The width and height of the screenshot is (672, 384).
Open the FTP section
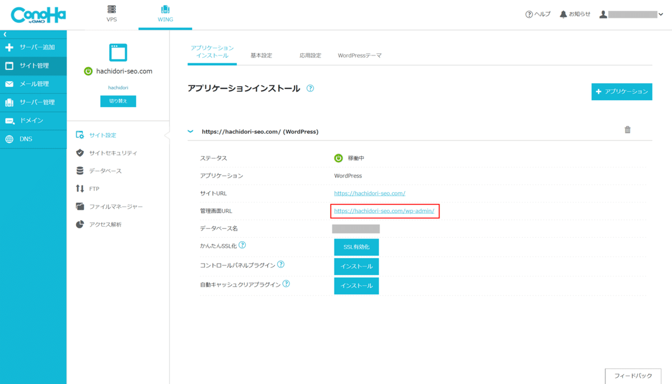[x=87, y=189]
